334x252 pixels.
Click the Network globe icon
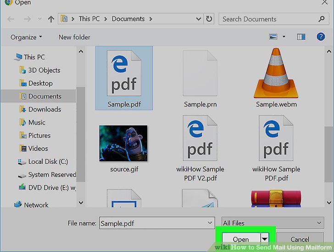click(18, 204)
